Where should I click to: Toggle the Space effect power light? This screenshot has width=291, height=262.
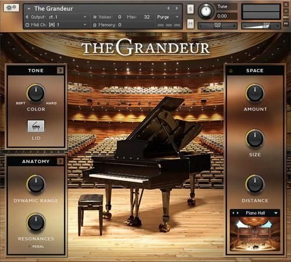(x=231, y=70)
